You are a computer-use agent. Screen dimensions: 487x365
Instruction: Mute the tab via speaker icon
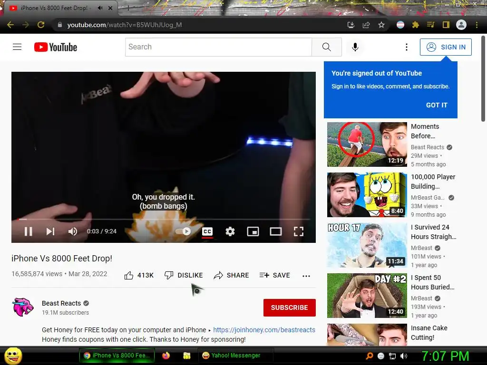(100, 8)
